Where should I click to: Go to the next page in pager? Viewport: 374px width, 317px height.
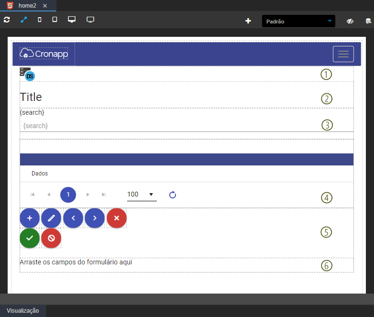click(88, 195)
